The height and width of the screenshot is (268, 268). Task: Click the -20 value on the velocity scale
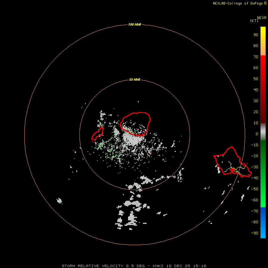255,156
